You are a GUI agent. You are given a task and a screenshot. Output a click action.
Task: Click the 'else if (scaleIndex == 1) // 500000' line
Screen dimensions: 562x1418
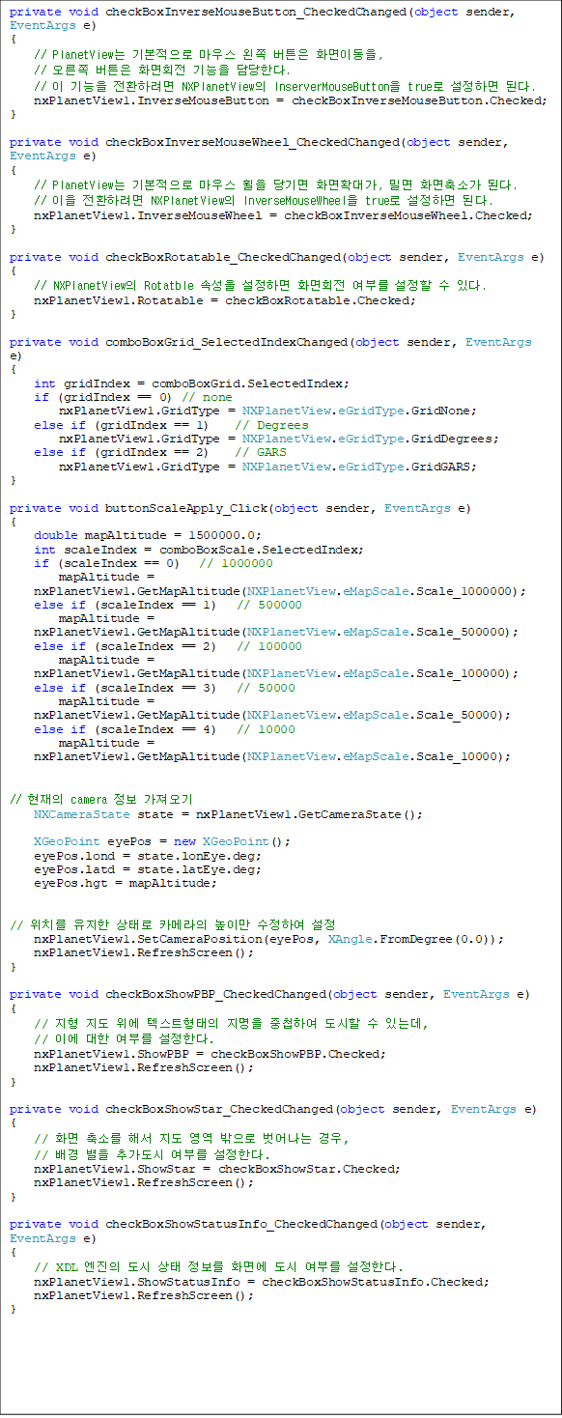pos(168,605)
